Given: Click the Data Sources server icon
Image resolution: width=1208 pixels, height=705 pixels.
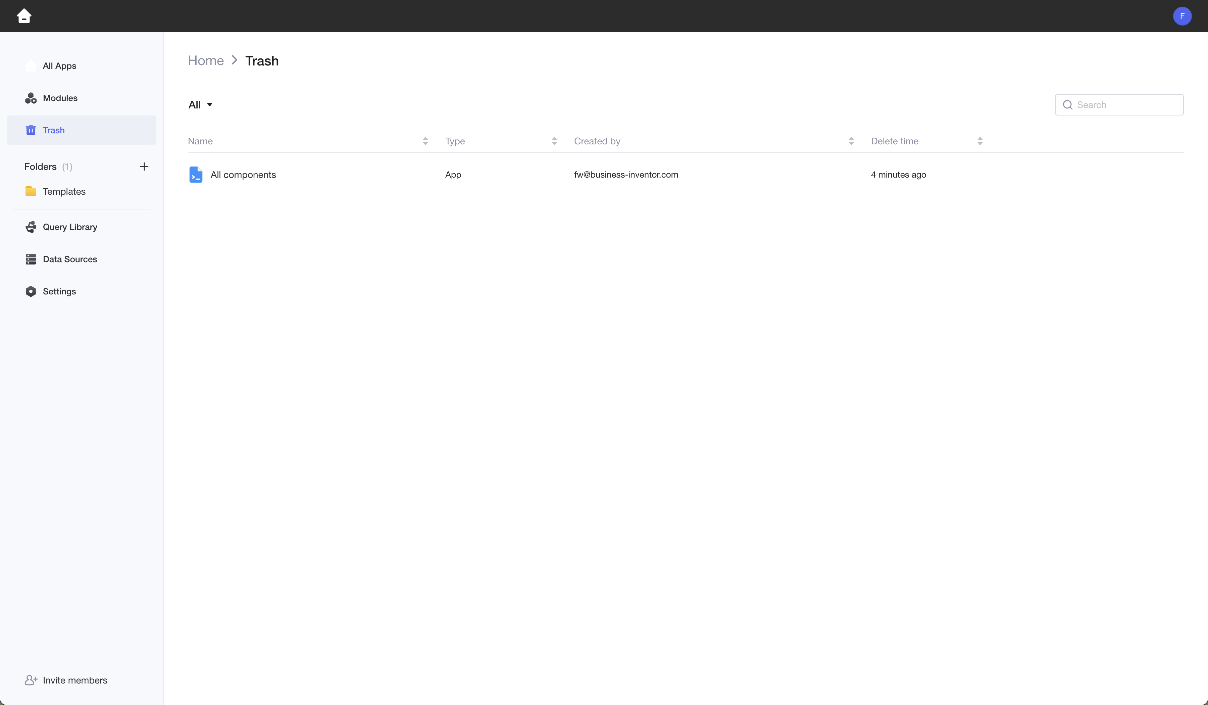Looking at the screenshot, I should click(x=31, y=259).
